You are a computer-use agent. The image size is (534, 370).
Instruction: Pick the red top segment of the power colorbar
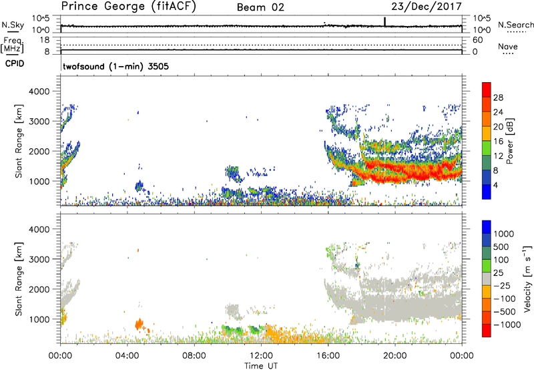(487, 90)
